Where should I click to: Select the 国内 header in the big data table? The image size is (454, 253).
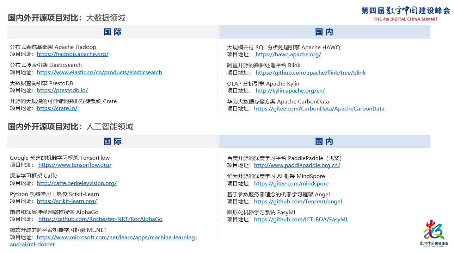coord(324,32)
